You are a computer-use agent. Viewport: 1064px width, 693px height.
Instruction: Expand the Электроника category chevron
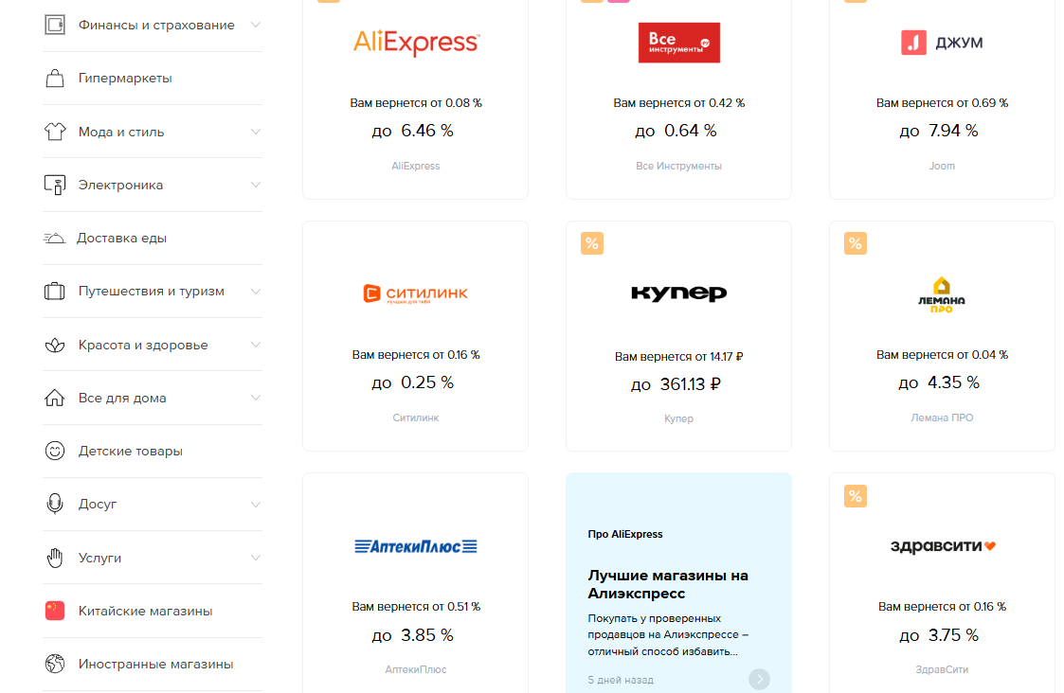pyautogui.click(x=256, y=185)
